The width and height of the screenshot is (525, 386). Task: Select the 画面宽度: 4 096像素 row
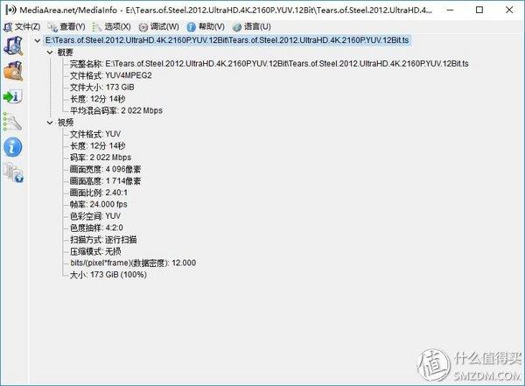click(105, 169)
